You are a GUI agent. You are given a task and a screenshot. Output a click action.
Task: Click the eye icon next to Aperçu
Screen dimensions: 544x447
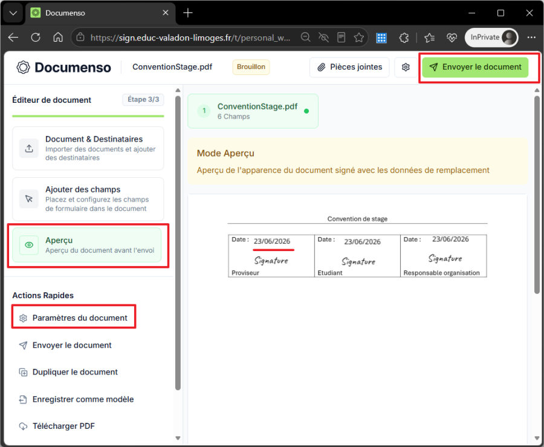pos(29,245)
